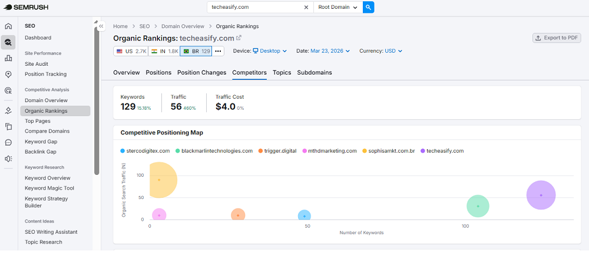Click the blue stercodigitex bubble

pyautogui.click(x=305, y=216)
